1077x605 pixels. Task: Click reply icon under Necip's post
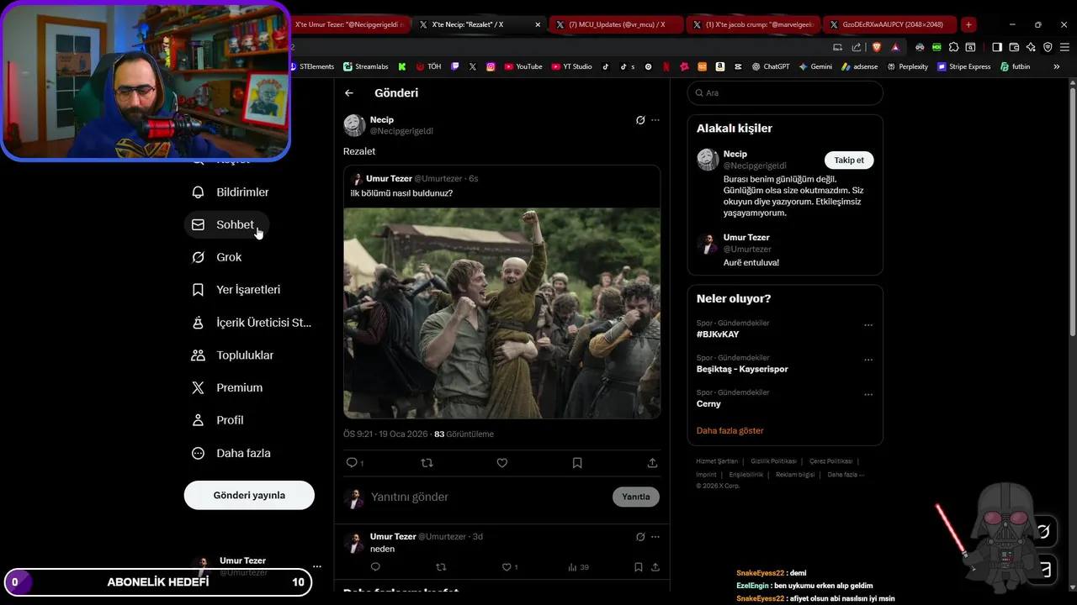352,463
